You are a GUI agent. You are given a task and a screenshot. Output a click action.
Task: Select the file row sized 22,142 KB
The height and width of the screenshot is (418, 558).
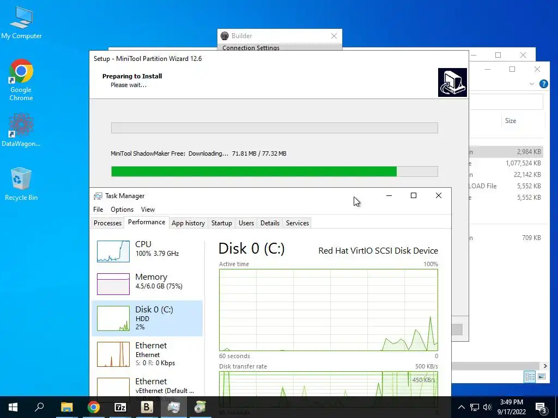[507, 175]
